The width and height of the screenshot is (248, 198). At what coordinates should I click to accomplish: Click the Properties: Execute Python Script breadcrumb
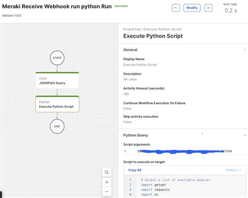pos(152,29)
